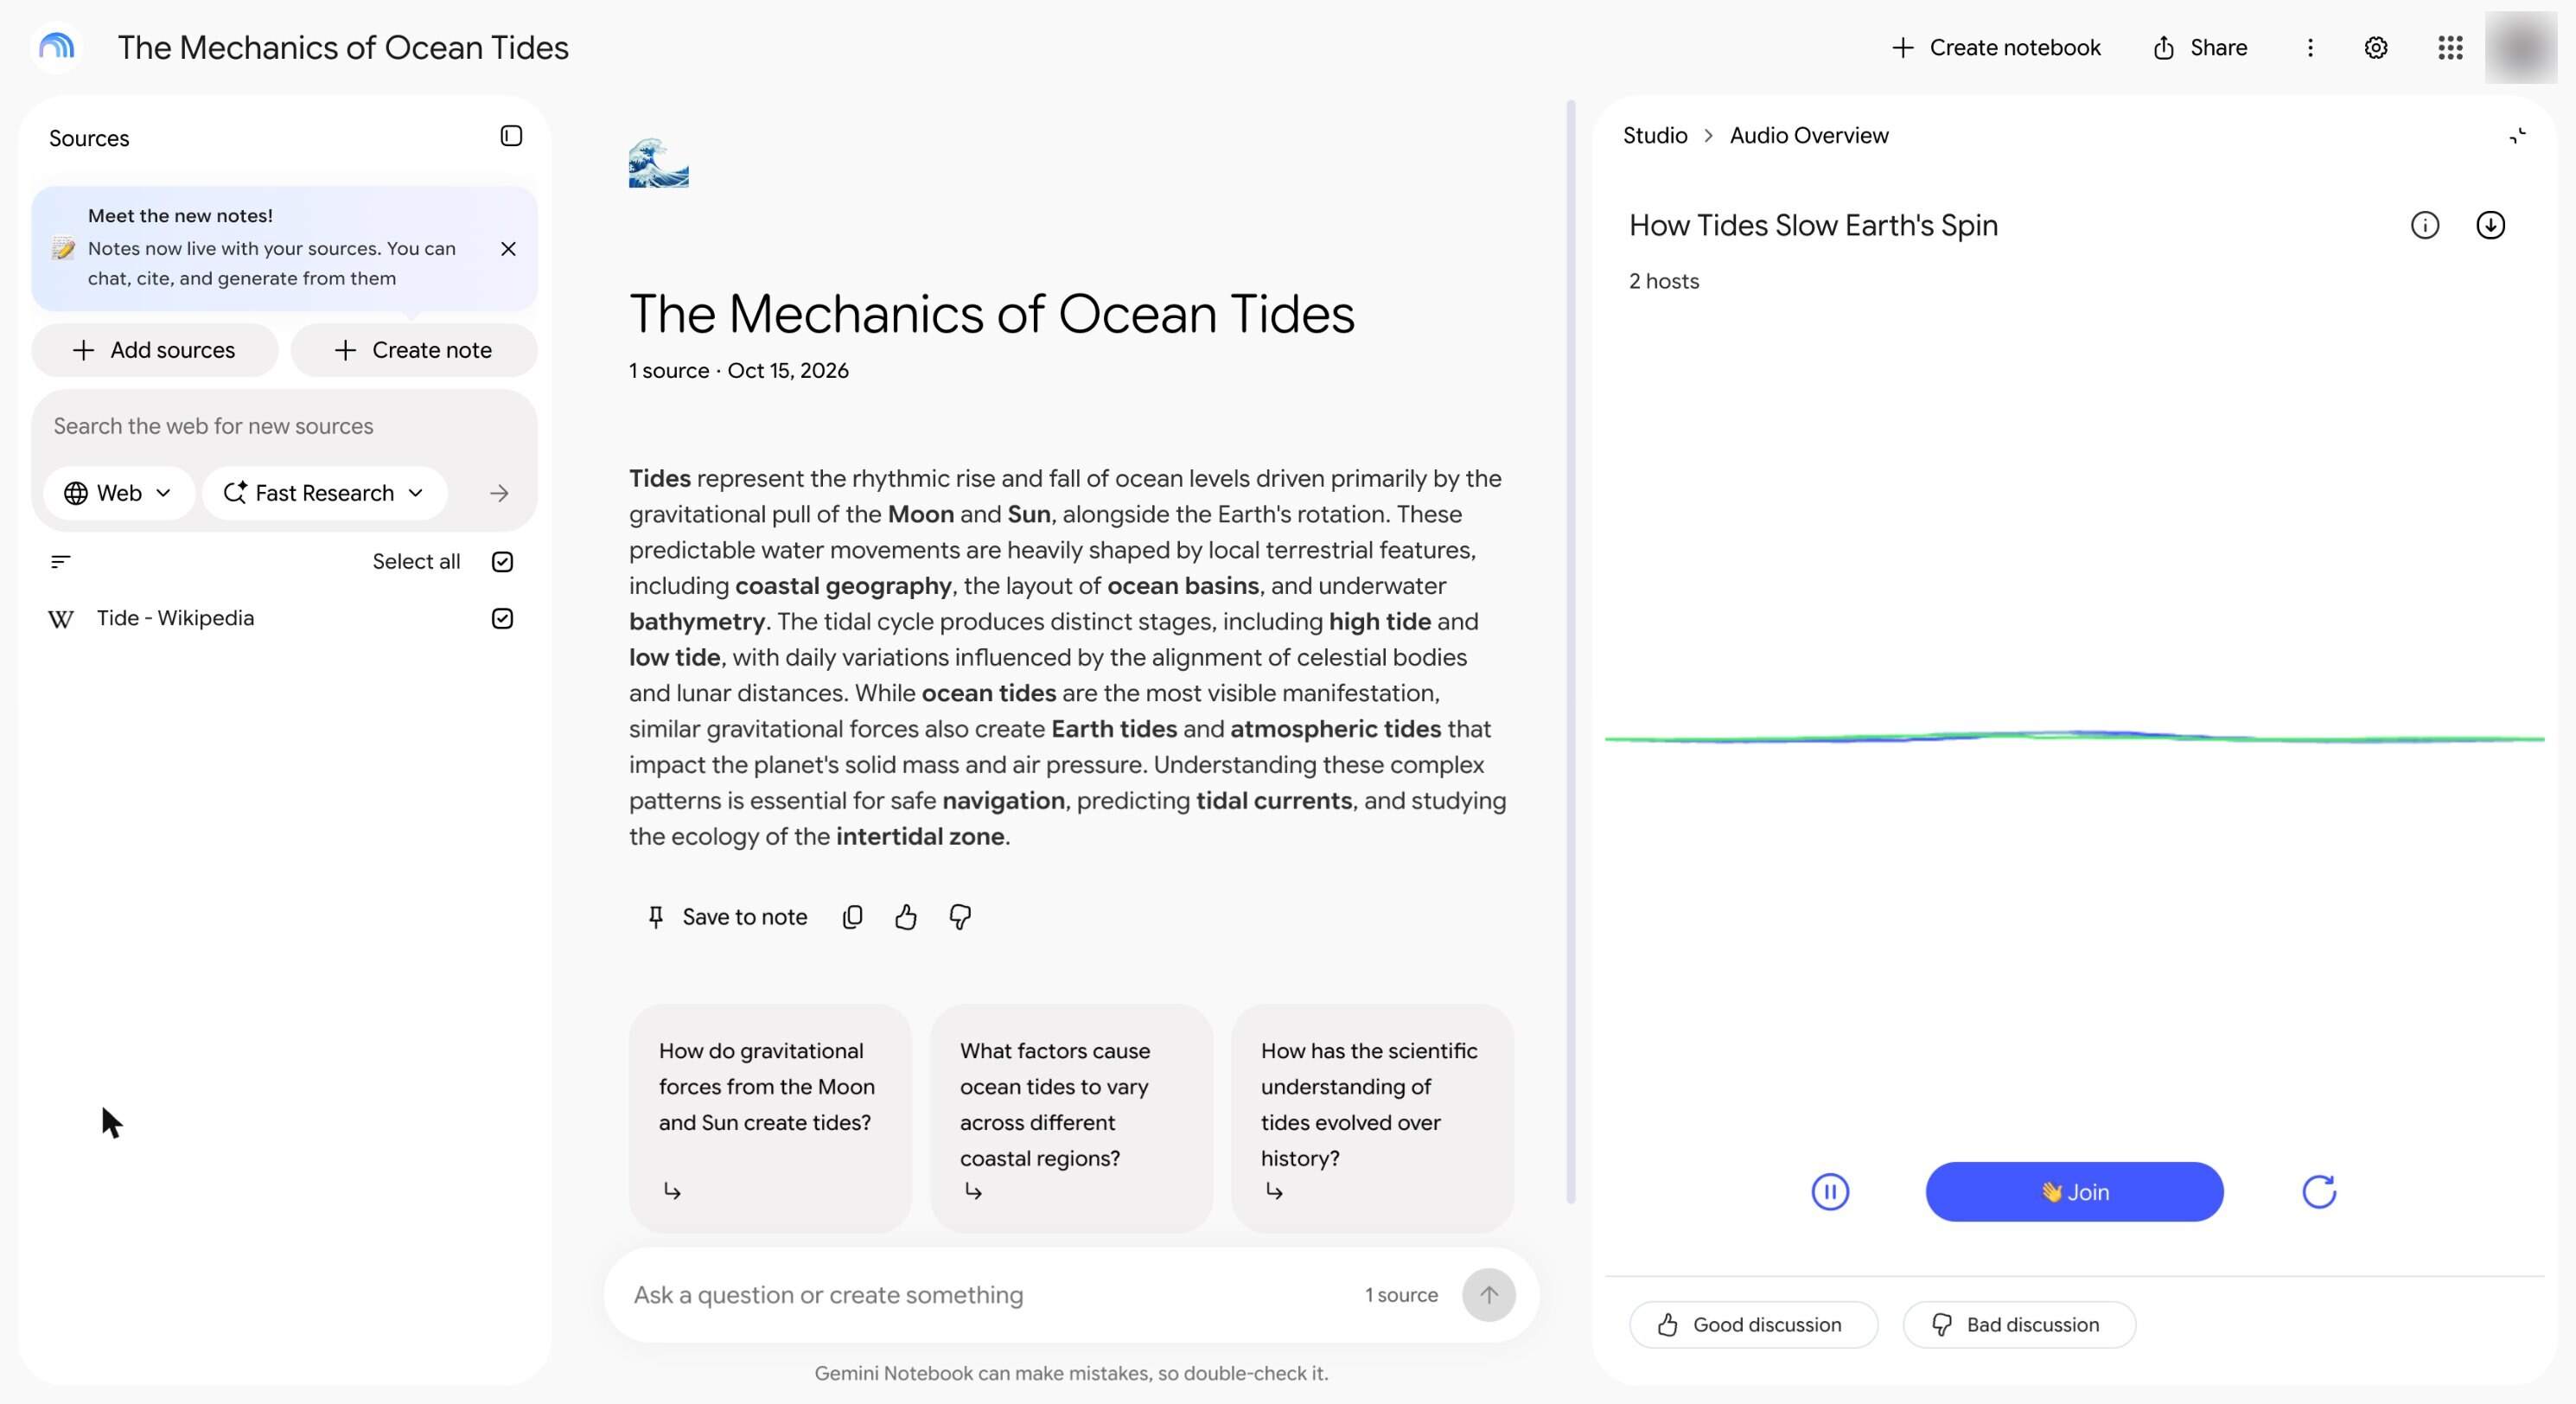This screenshot has width=2576, height=1404.
Task: Open the audio overview info icon
Action: click(x=2425, y=225)
